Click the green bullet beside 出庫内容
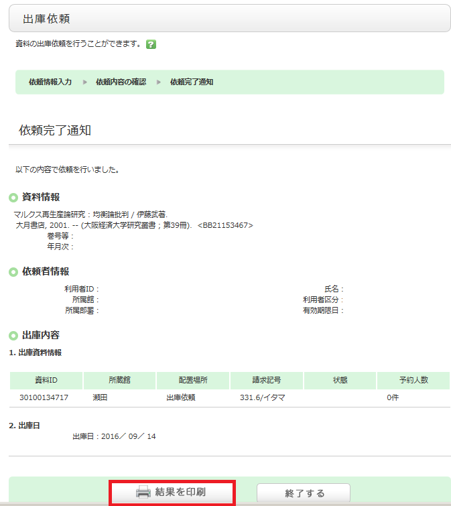 click(13, 336)
